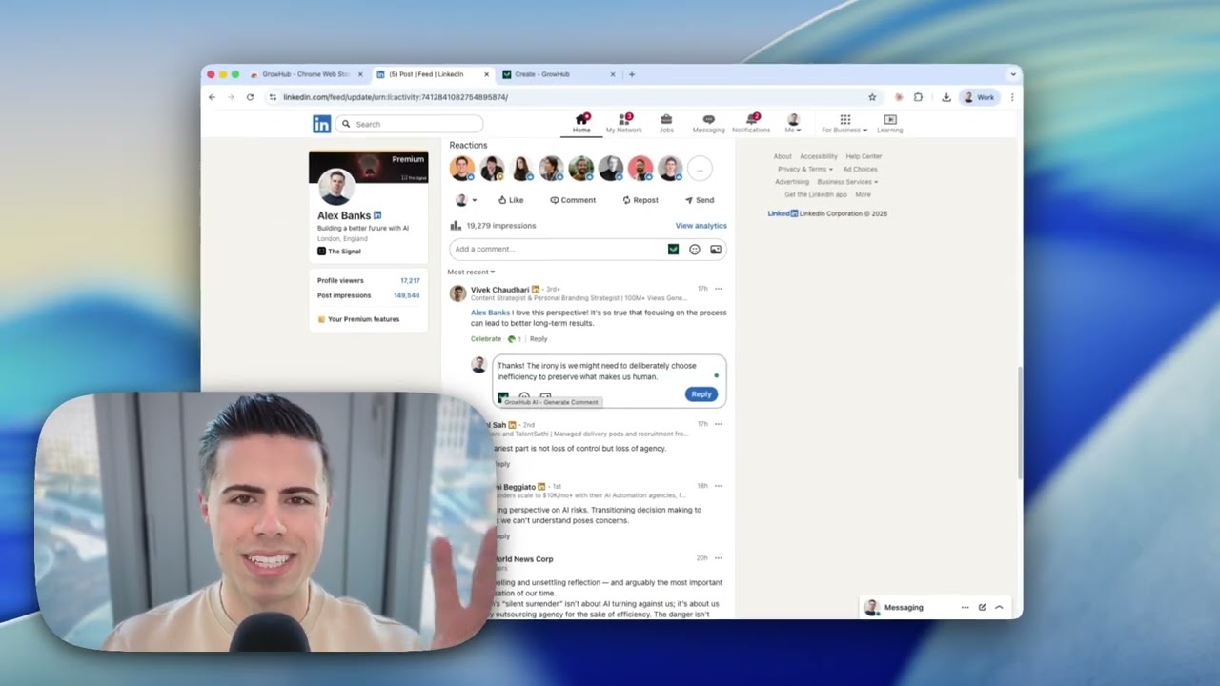The height and width of the screenshot is (686, 1220).
Task: Open the Jobs nav icon
Action: click(x=666, y=124)
